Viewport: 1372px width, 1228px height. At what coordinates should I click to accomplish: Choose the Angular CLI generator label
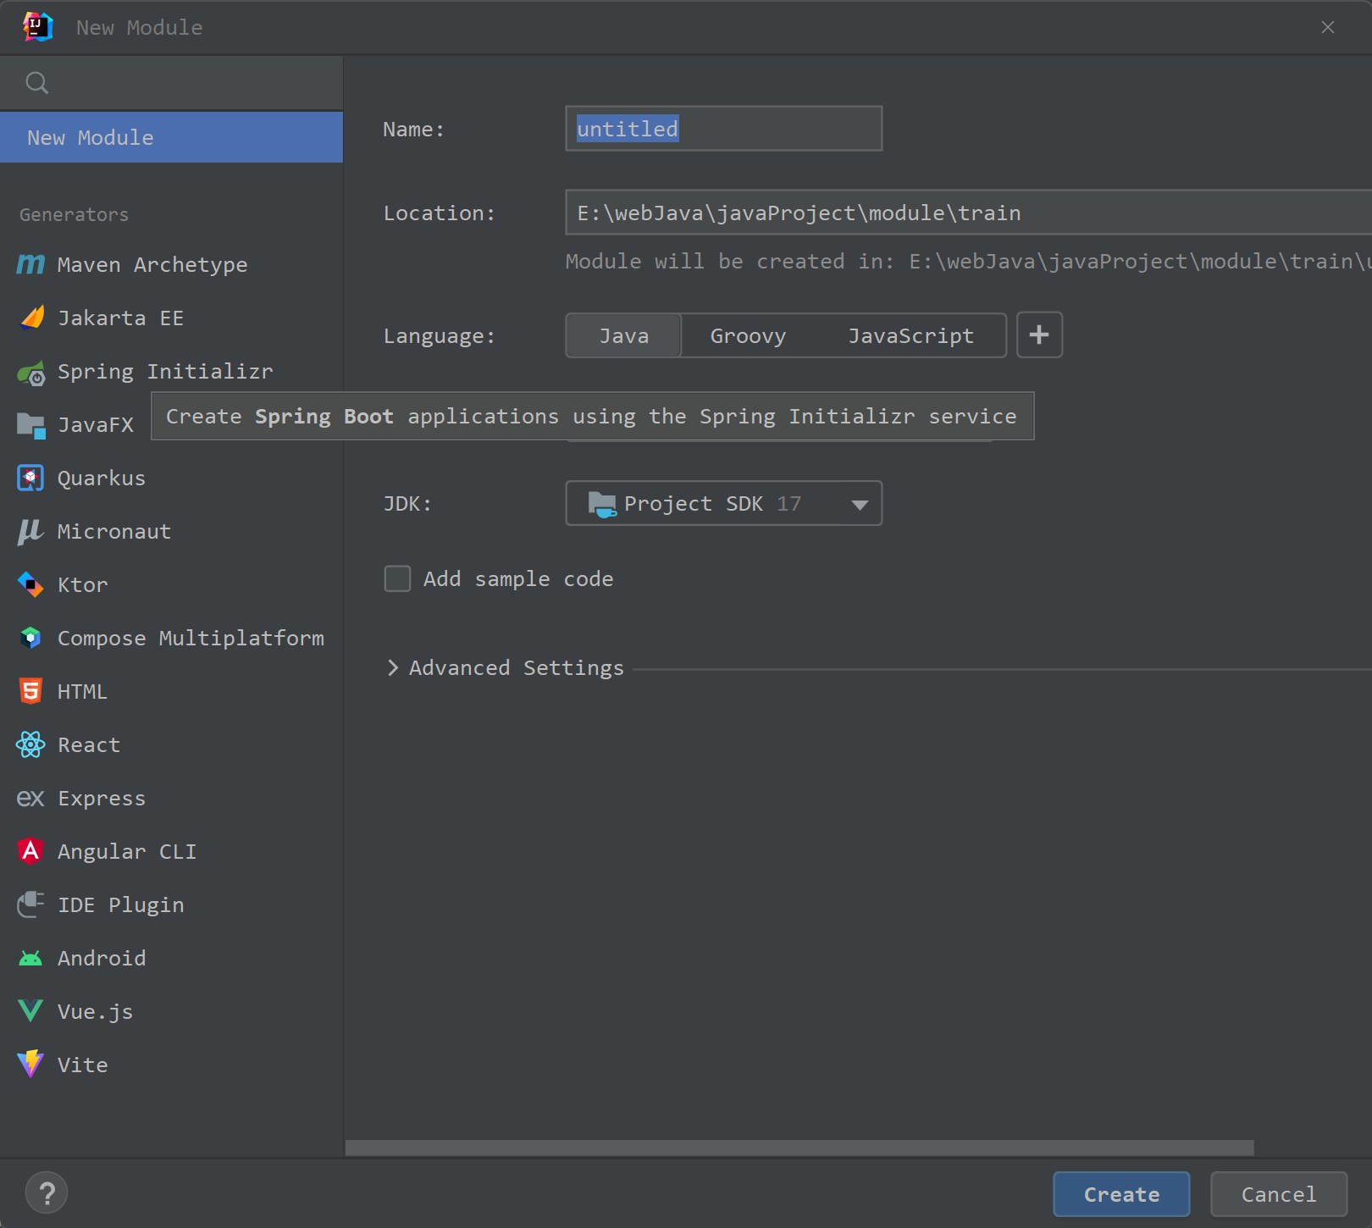coord(127,851)
